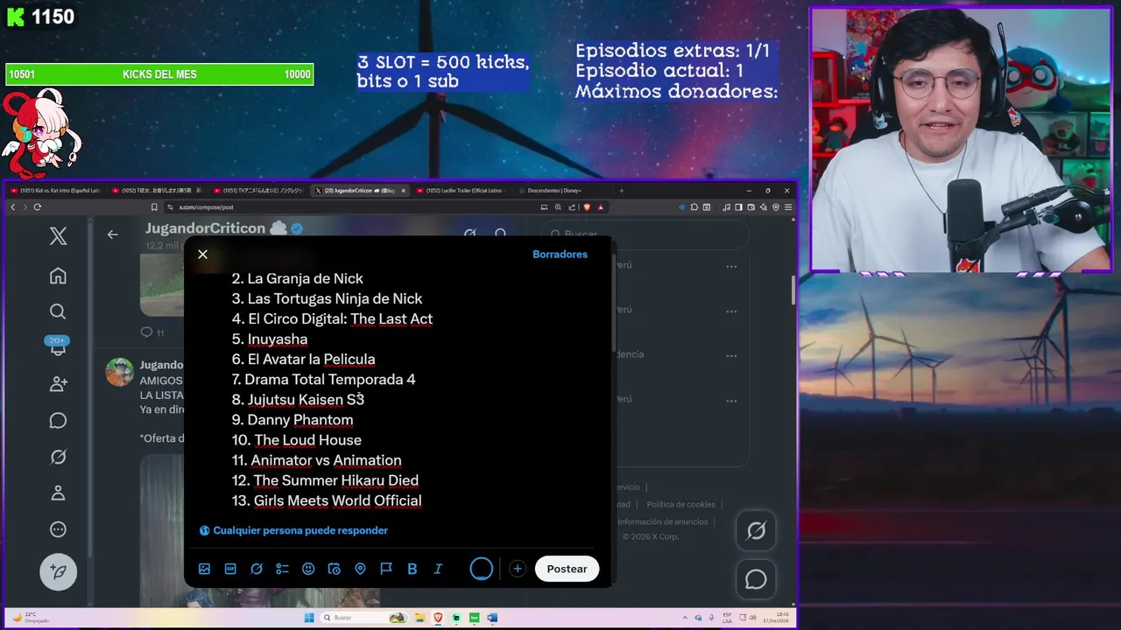1121x630 pixels.
Task: Click on 'Danny Phantom' text line
Action: (x=293, y=420)
